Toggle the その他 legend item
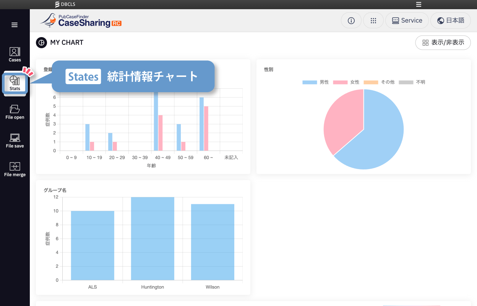The width and height of the screenshot is (477, 306). point(379,82)
